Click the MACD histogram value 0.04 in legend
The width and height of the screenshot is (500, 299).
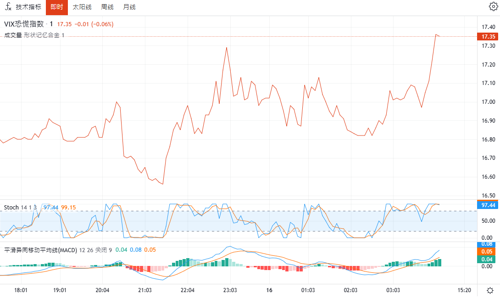(x=121, y=250)
